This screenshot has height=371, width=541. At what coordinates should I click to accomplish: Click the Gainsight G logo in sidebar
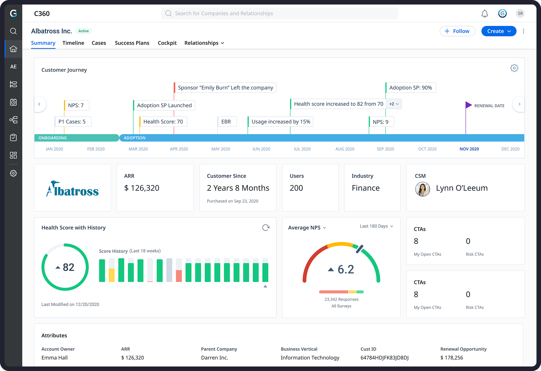click(13, 13)
